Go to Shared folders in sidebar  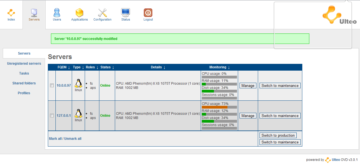point(24,83)
